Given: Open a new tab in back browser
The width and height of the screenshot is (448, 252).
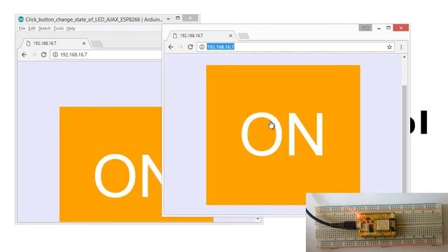Looking at the screenshot, I should point(97,43).
